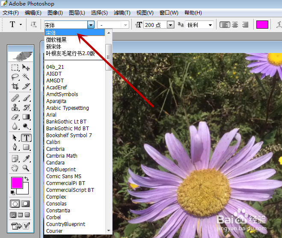Open the 帮助(H) menu
The width and height of the screenshot is (282, 238).
(x=193, y=13)
